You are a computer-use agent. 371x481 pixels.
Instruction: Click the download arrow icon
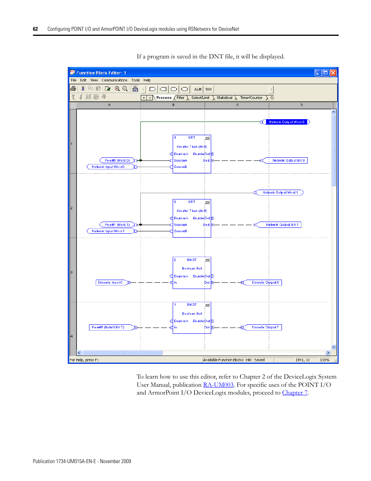click(81, 97)
